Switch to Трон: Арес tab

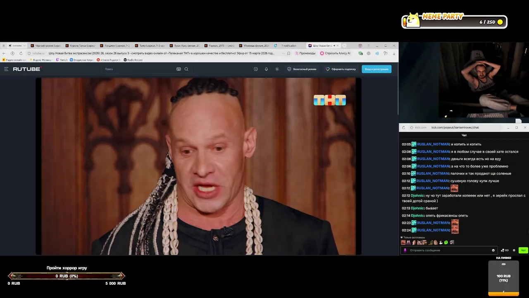184,46
